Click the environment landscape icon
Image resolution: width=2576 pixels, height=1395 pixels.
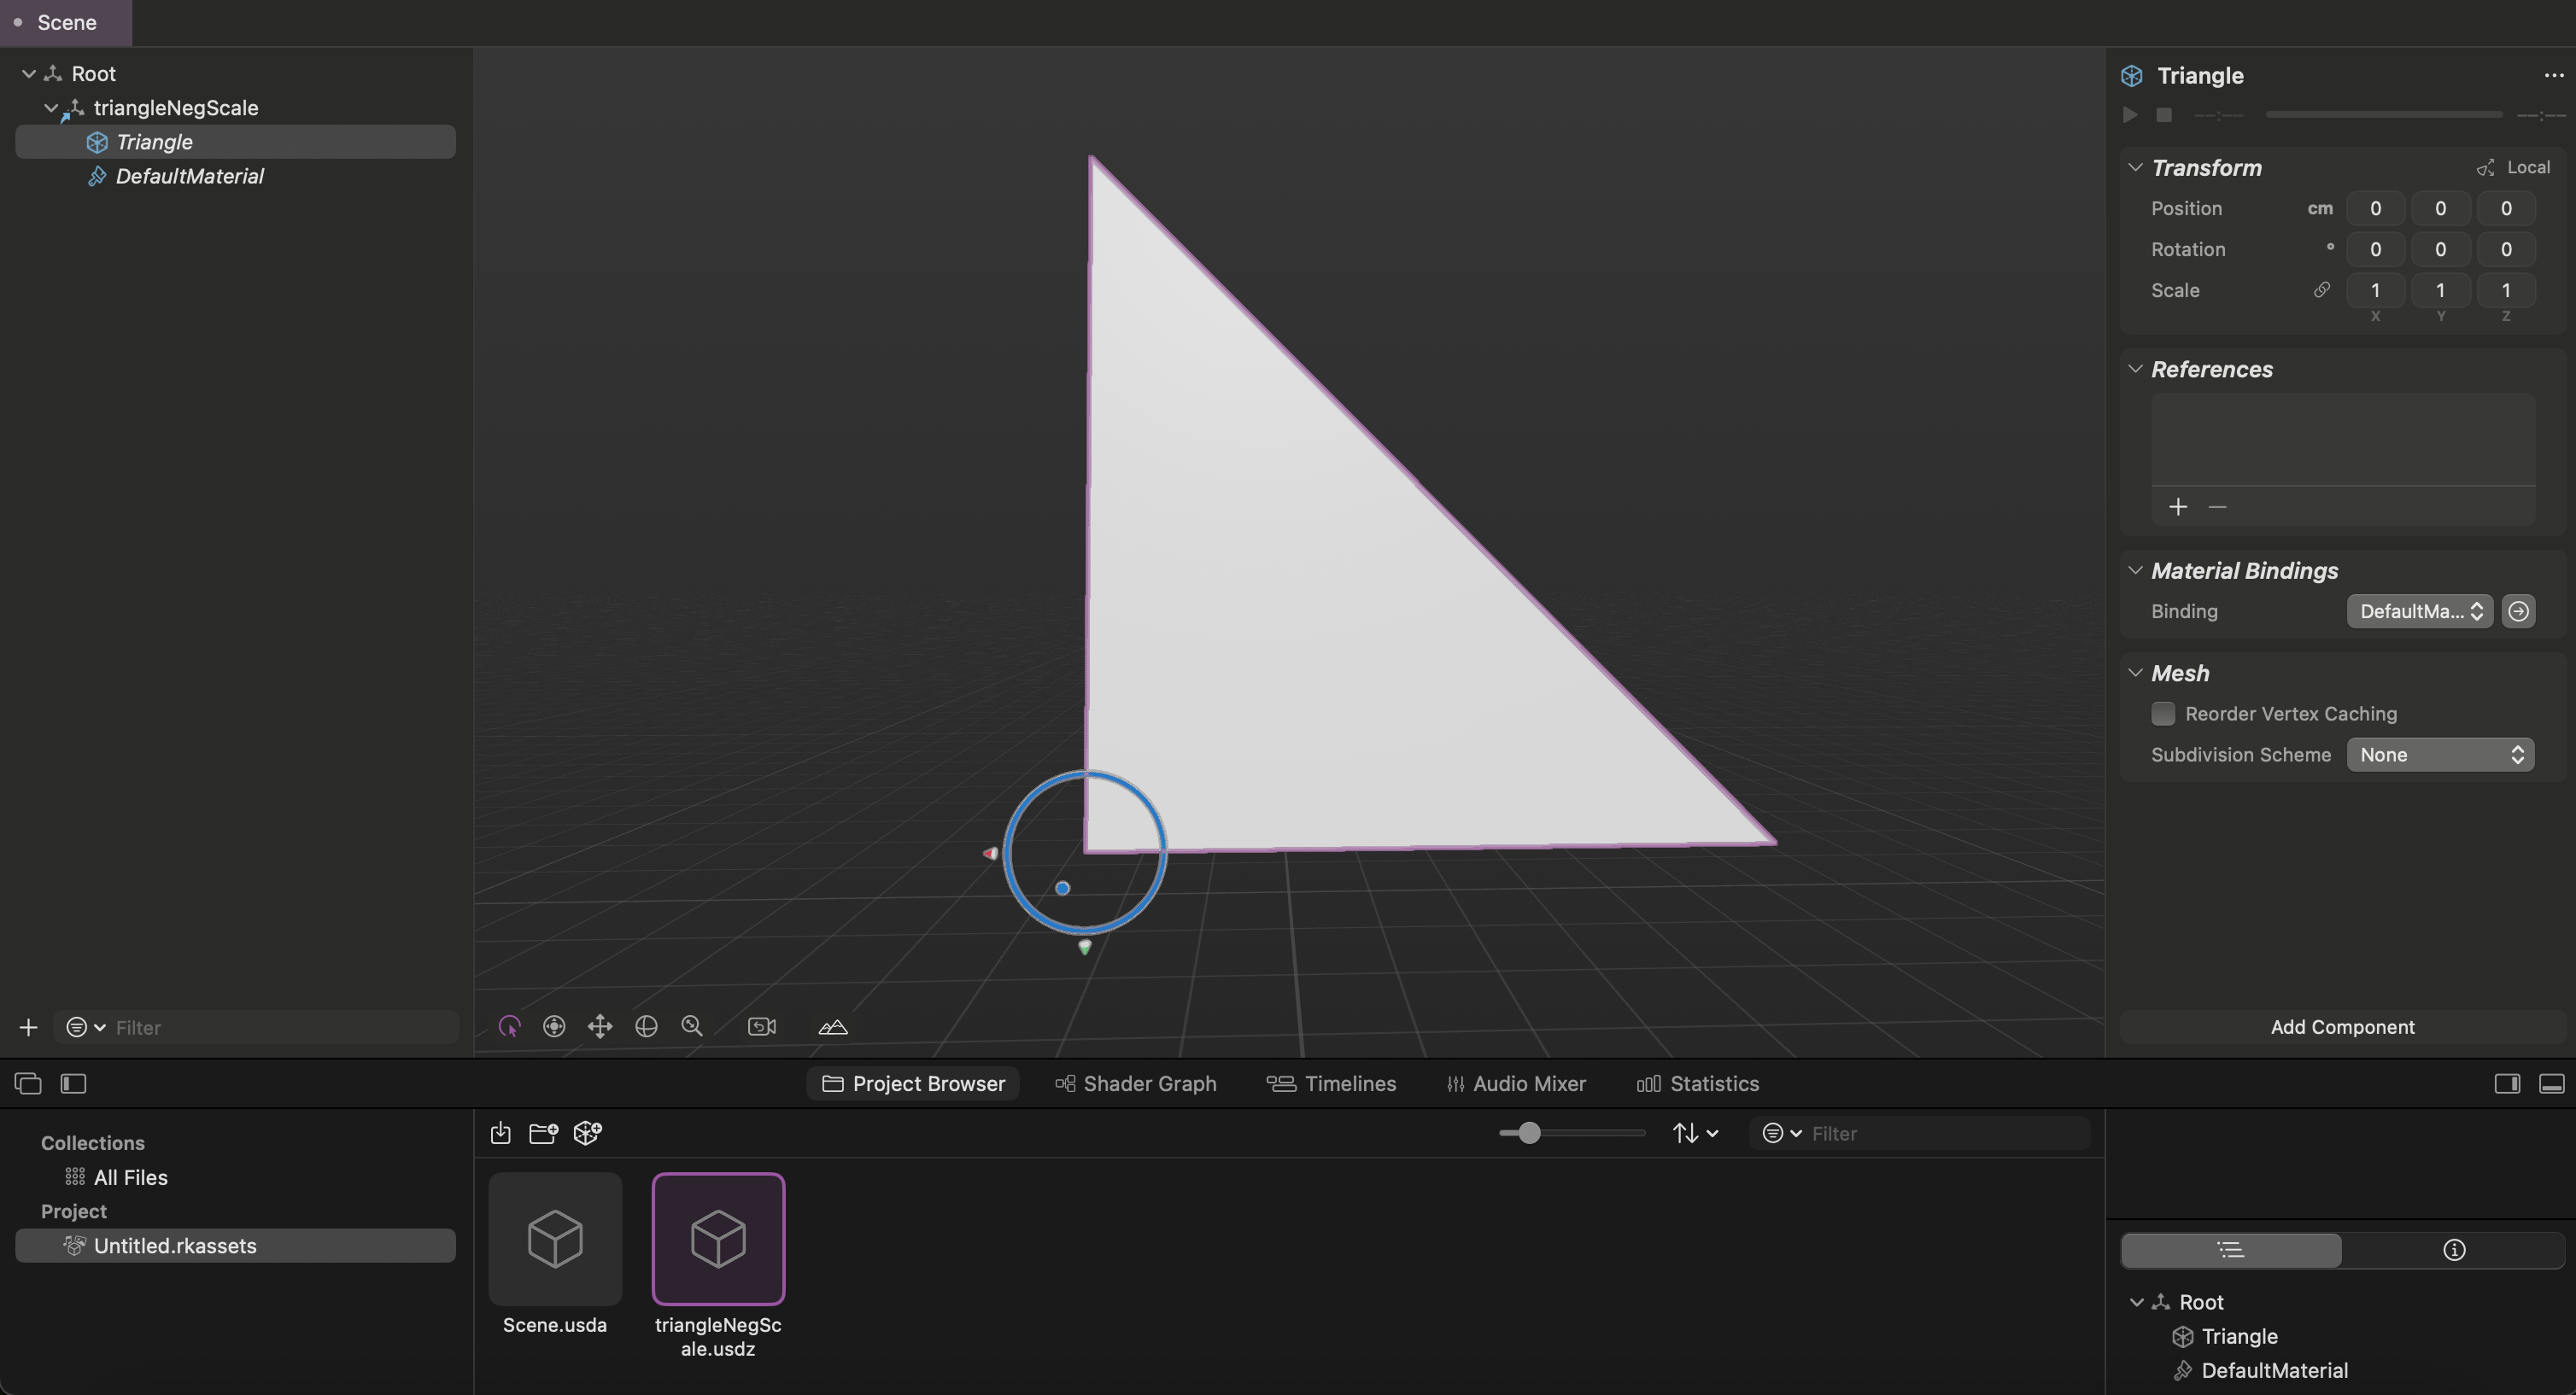(x=833, y=1026)
